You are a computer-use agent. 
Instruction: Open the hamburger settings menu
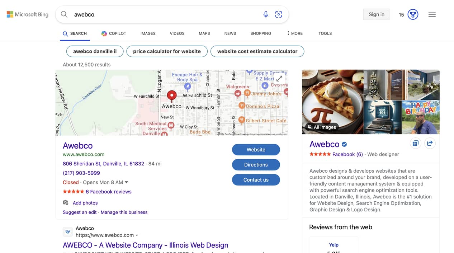pyautogui.click(x=432, y=14)
